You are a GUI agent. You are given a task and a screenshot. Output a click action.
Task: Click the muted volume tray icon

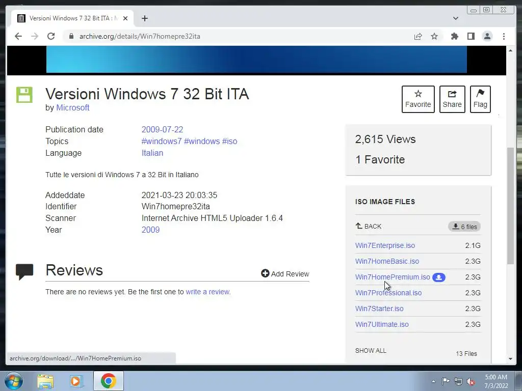click(471, 381)
